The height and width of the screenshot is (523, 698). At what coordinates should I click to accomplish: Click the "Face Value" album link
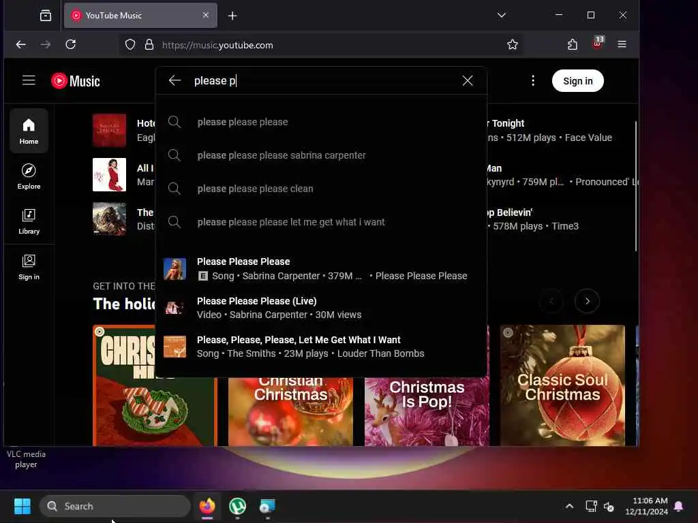pos(588,138)
